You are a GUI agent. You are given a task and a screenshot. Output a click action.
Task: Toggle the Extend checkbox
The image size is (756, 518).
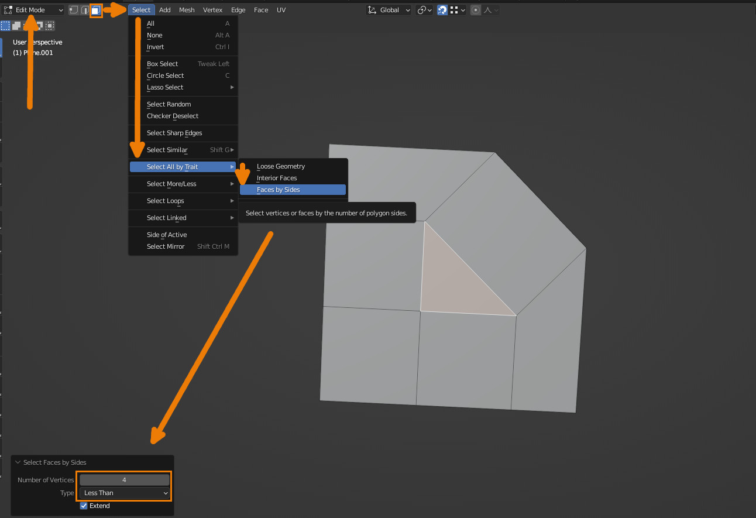(84, 506)
